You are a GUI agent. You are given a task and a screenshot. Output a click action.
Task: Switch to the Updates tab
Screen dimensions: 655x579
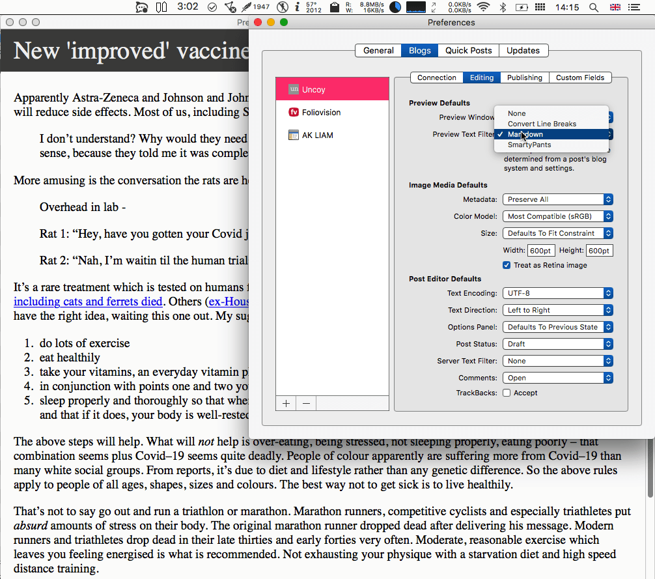(x=523, y=51)
